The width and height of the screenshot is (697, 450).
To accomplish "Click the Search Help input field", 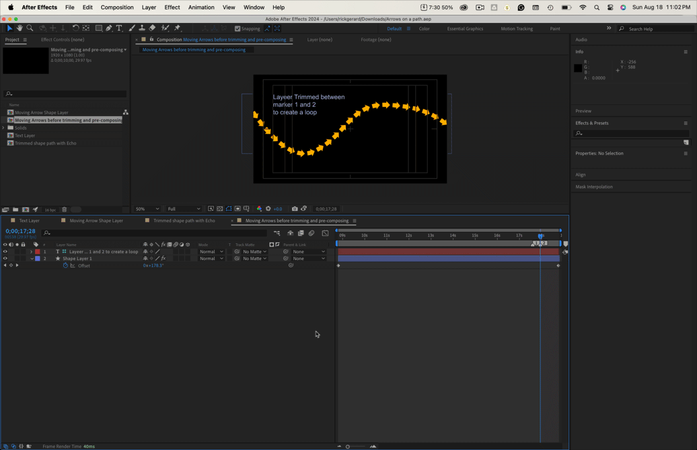I will pos(659,29).
